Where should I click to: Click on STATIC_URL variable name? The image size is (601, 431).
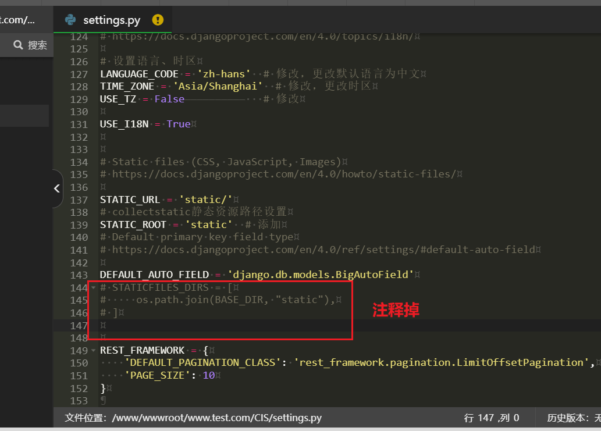click(x=130, y=200)
